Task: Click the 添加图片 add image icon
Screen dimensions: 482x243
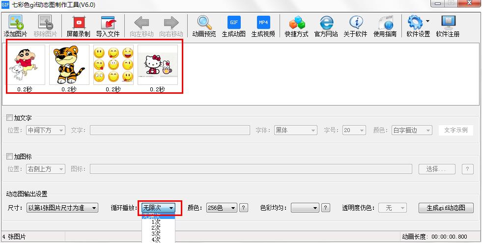Action: pos(15,23)
